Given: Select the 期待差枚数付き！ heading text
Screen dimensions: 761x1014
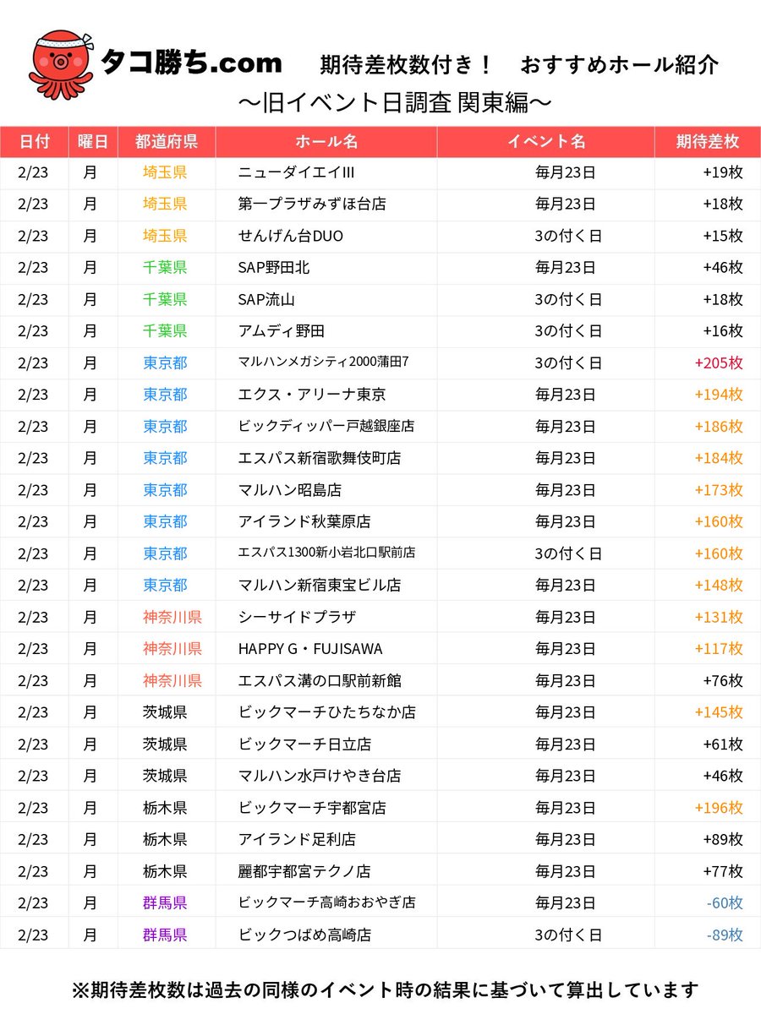Looking at the screenshot, I should (x=407, y=64).
